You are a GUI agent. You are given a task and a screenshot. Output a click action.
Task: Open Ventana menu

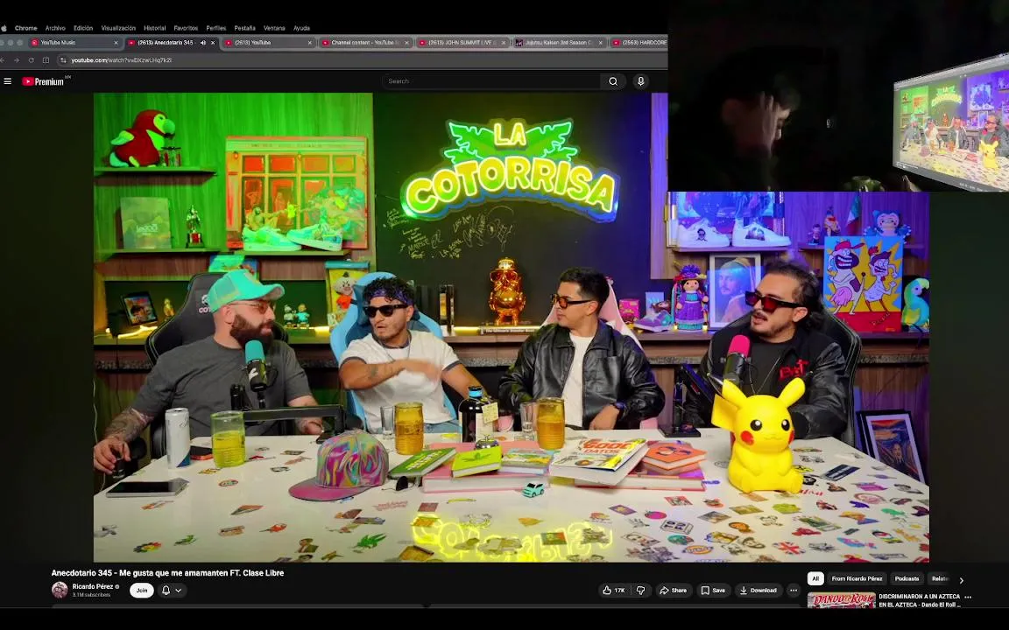tap(274, 28)
